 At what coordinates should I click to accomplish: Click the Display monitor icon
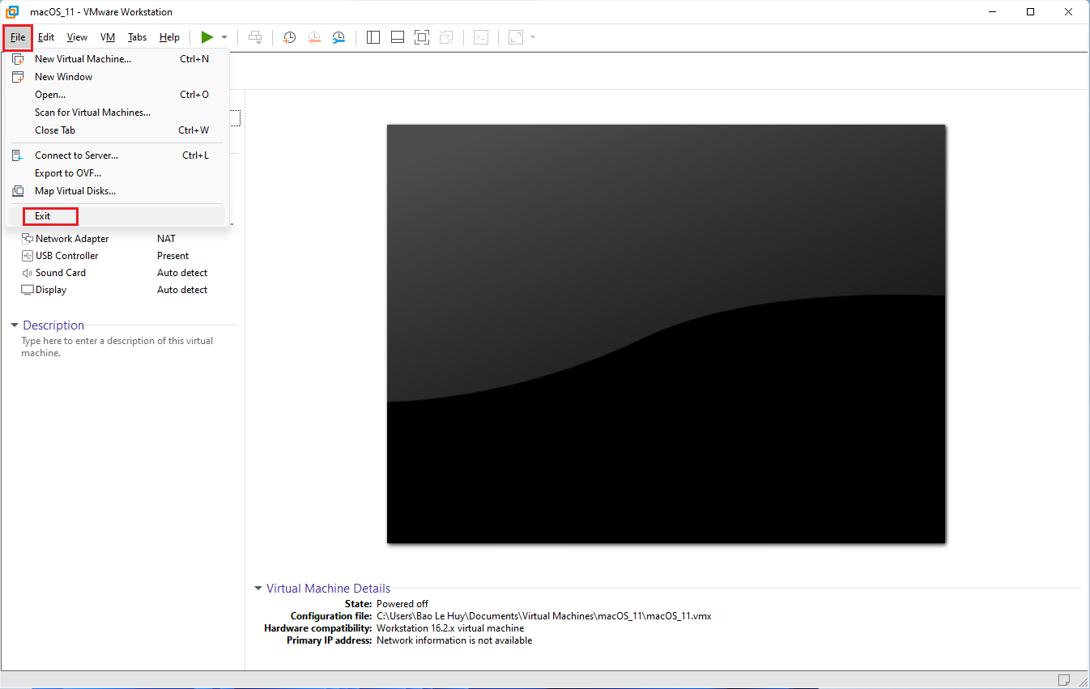pyautogui.click(x=28, y=290)
